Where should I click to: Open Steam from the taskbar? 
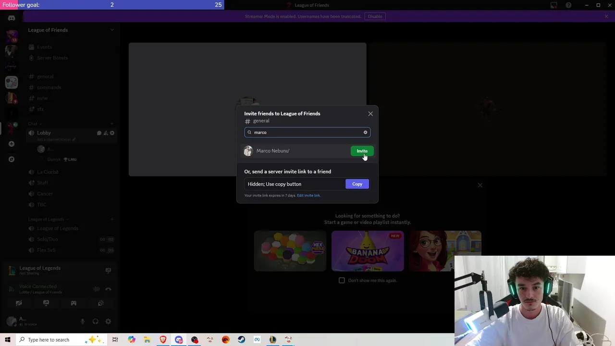(x=241, y=340)
